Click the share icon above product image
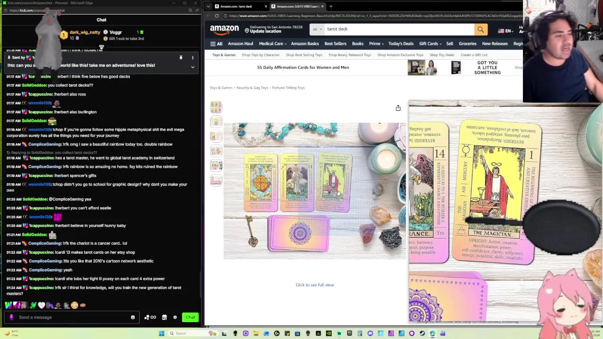 pyautogui.click(x=398, y=108)
